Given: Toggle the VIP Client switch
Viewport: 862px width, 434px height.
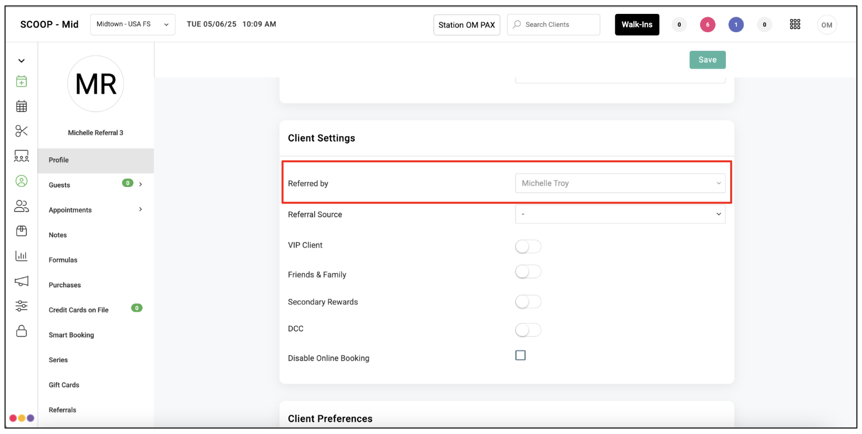Looking at the screenshot, I should (x=528, y=246).
